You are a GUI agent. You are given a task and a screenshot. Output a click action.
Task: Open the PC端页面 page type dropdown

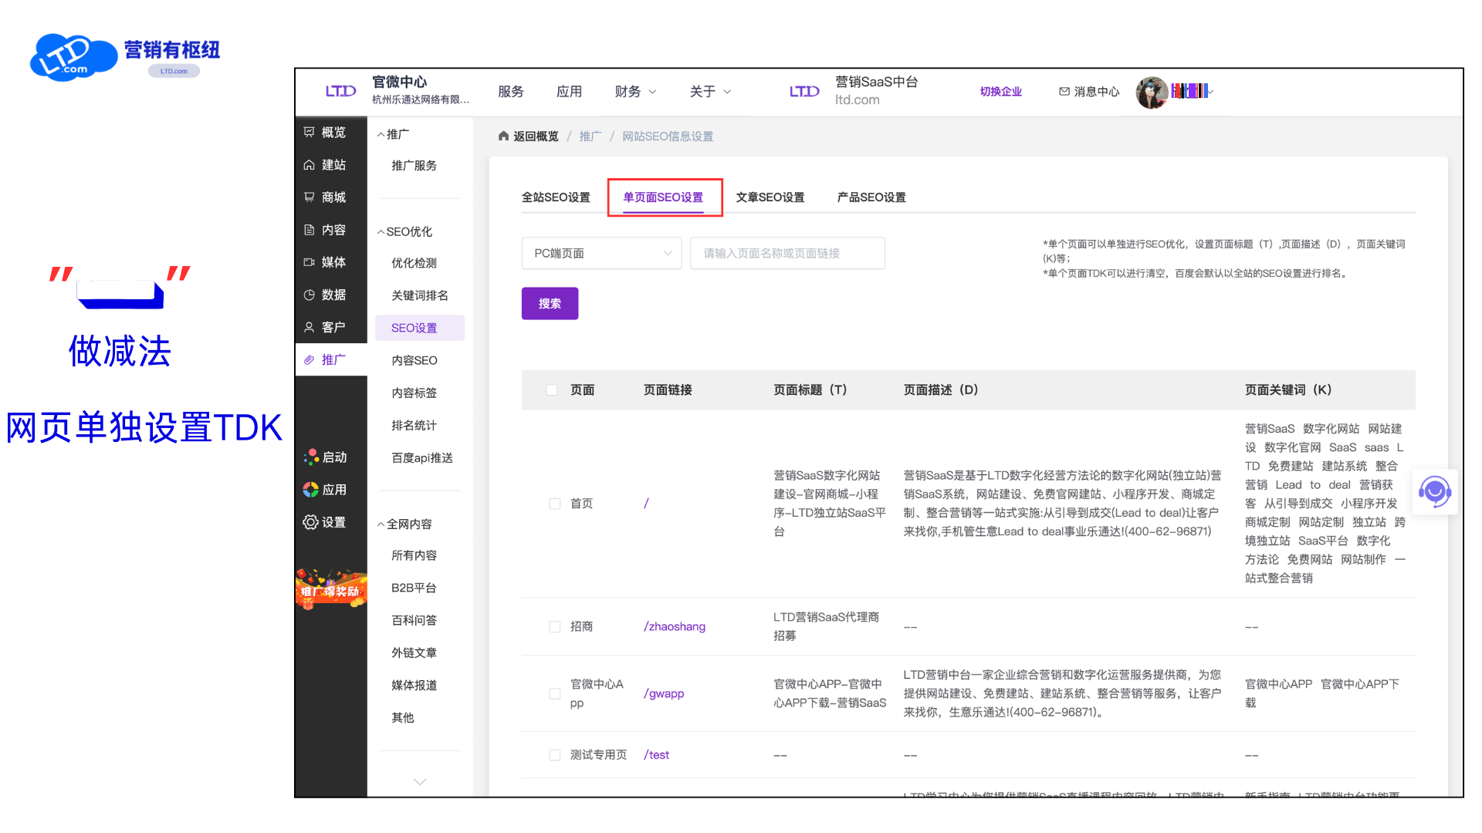click(601, 253)
